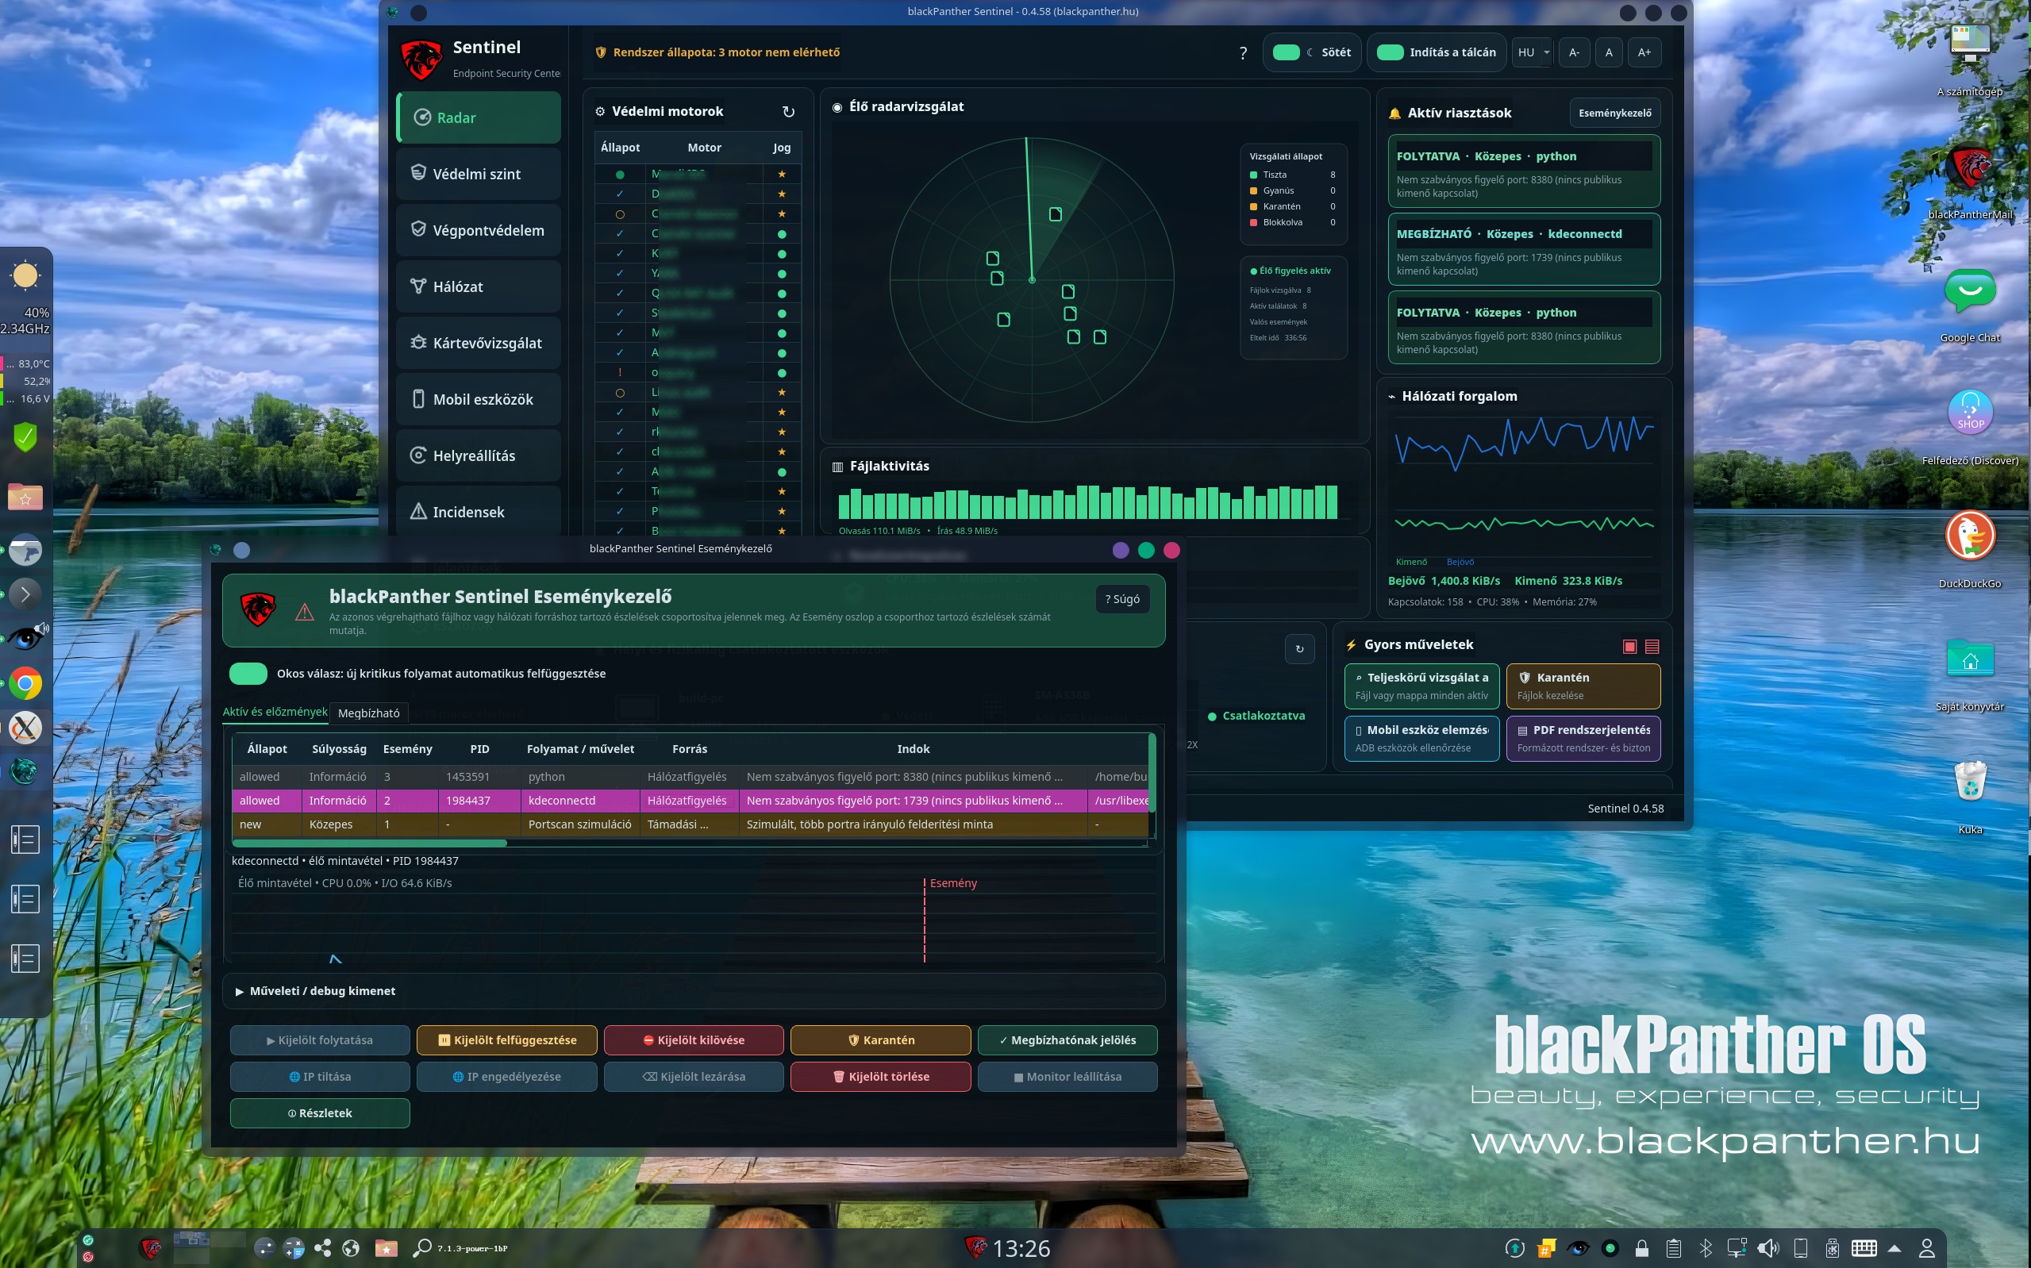Click the Incidensek warning triangle icon
This screenshot has height=1268, width=2031.
[417, 511]
